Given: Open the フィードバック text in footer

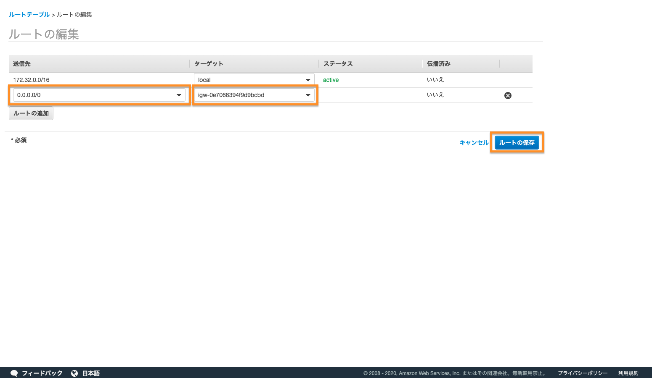Looking at the screenshot, I should pyautogui.click(x=42, y=373).
